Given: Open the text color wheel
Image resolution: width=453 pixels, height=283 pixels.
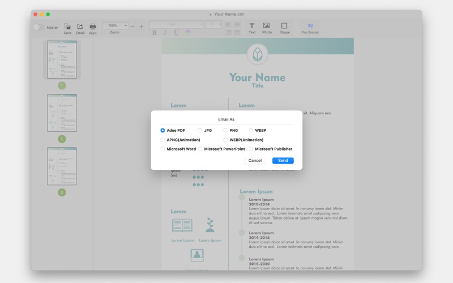Looking at the screenshot, I should tap(187, 32).
